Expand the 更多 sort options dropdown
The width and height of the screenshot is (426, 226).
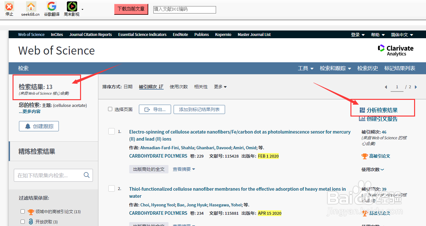coord(220,86)
